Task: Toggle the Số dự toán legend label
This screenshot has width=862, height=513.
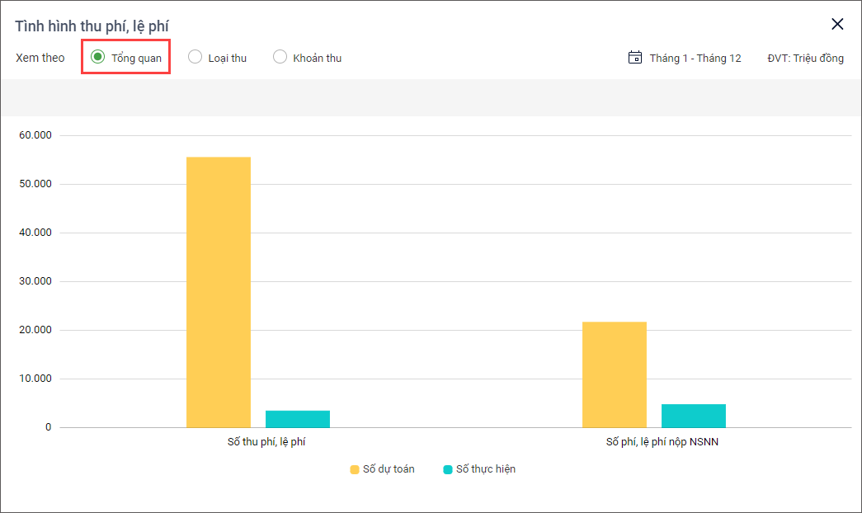Action: (x=389, y=469)
